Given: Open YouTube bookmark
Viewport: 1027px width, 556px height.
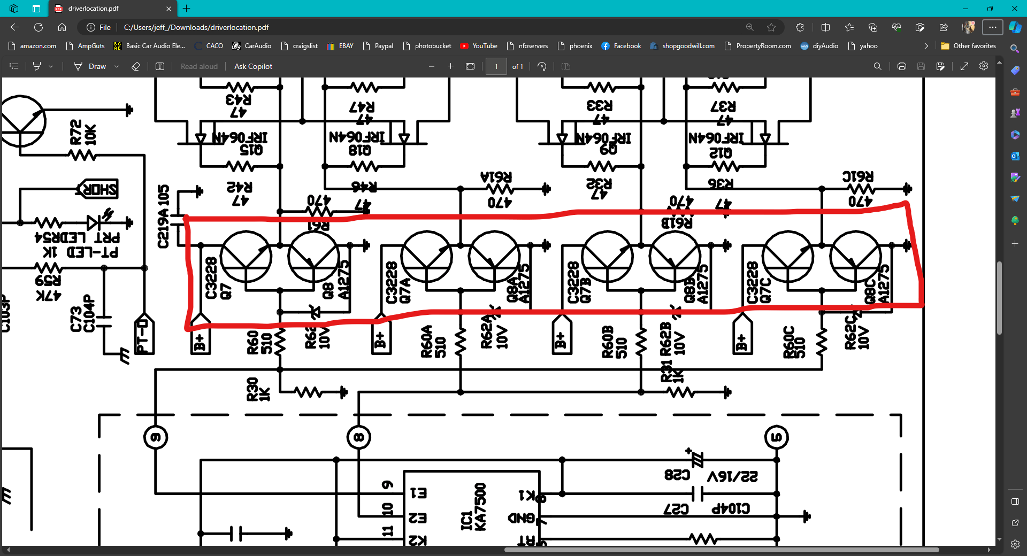Looking at the screenshot, I should tap(479, 46).
